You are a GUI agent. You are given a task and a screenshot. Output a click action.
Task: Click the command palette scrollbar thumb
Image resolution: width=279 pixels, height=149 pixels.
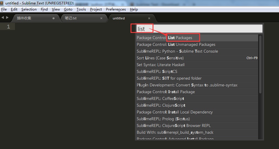tap(261, 64)
